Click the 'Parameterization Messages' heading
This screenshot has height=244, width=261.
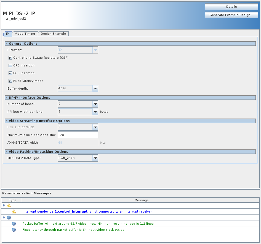click(27, 193)
